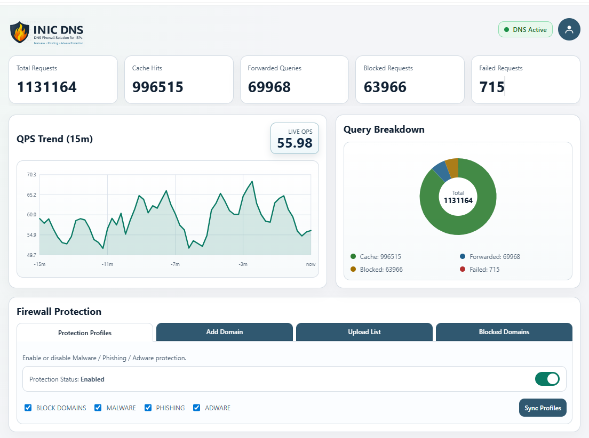The width and height of the screenshot is (589, 438).
Task: Uncheck the MALWARE checkbox
Action: tap(98, 408)
